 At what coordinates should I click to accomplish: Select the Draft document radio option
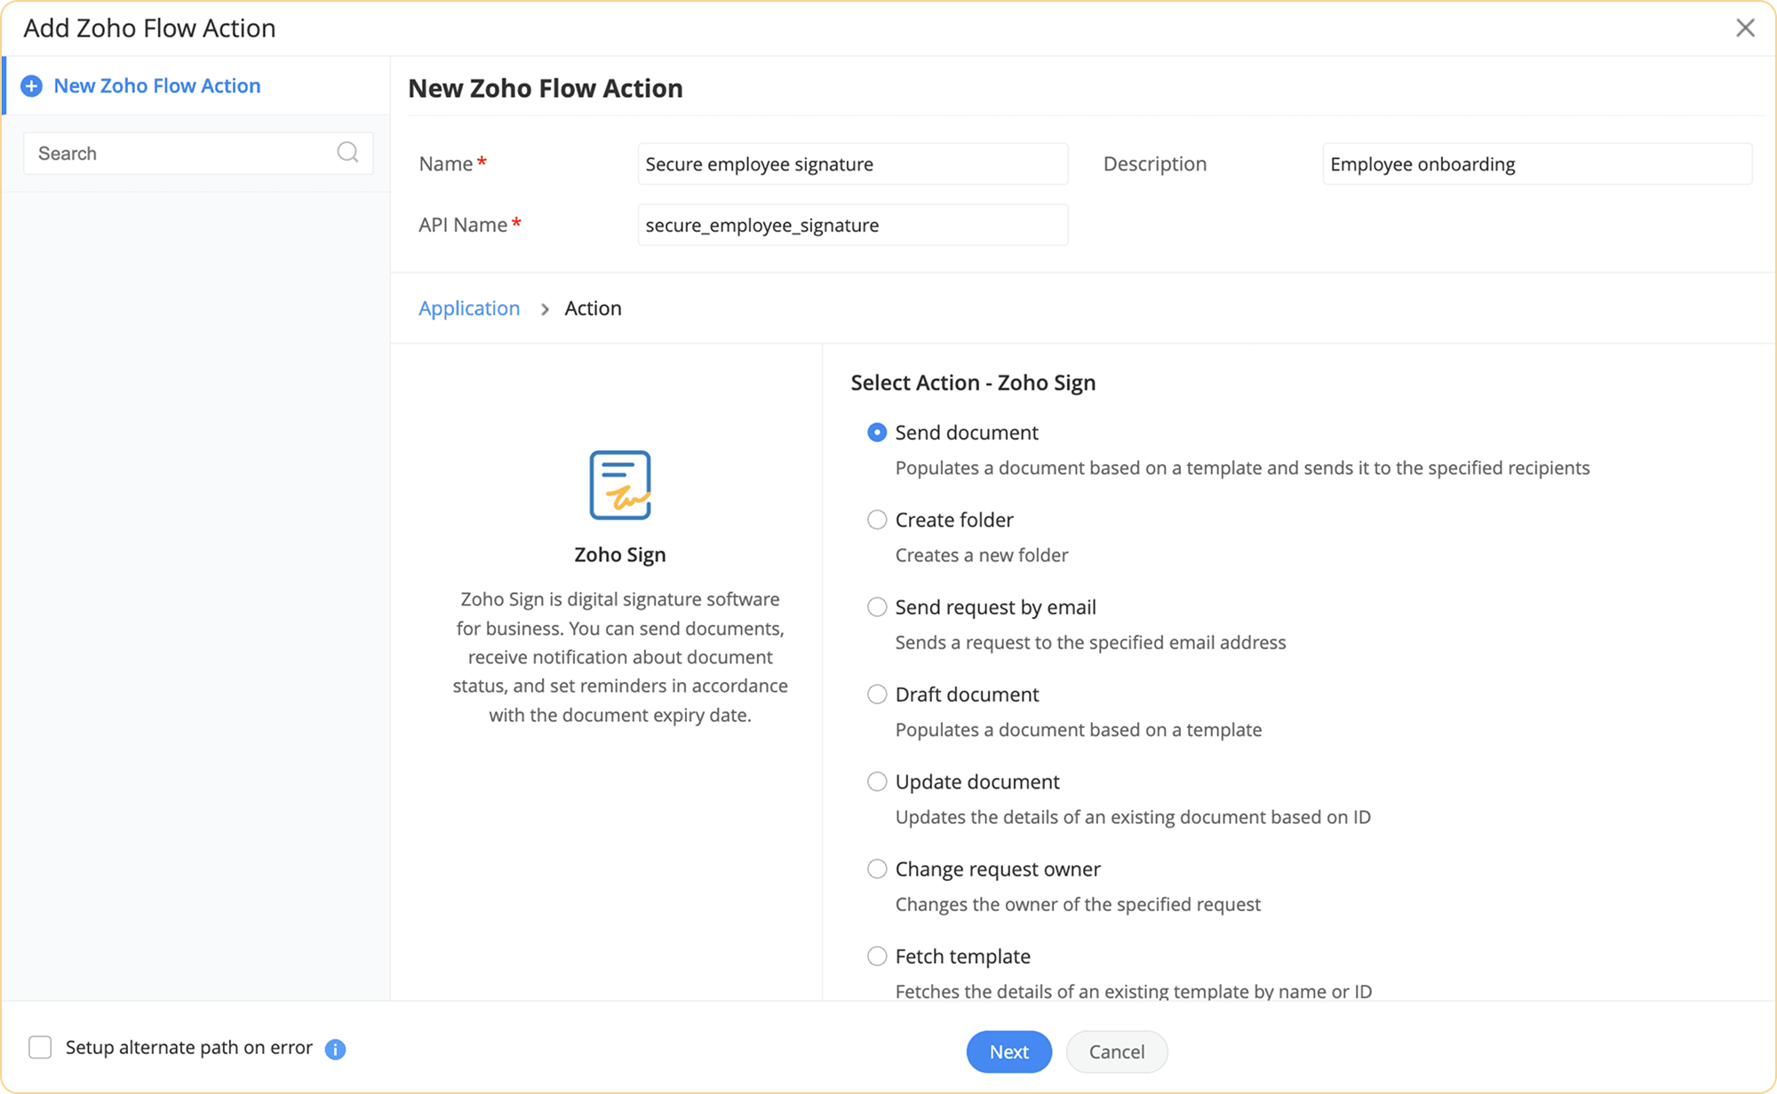tap(877, 694)
